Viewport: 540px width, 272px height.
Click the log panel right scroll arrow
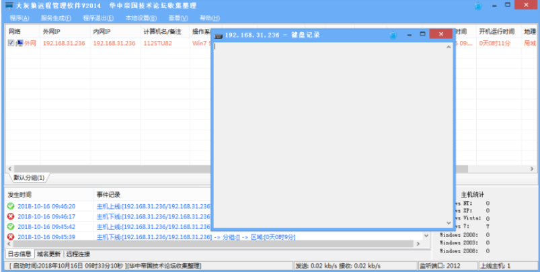[418, 244]
